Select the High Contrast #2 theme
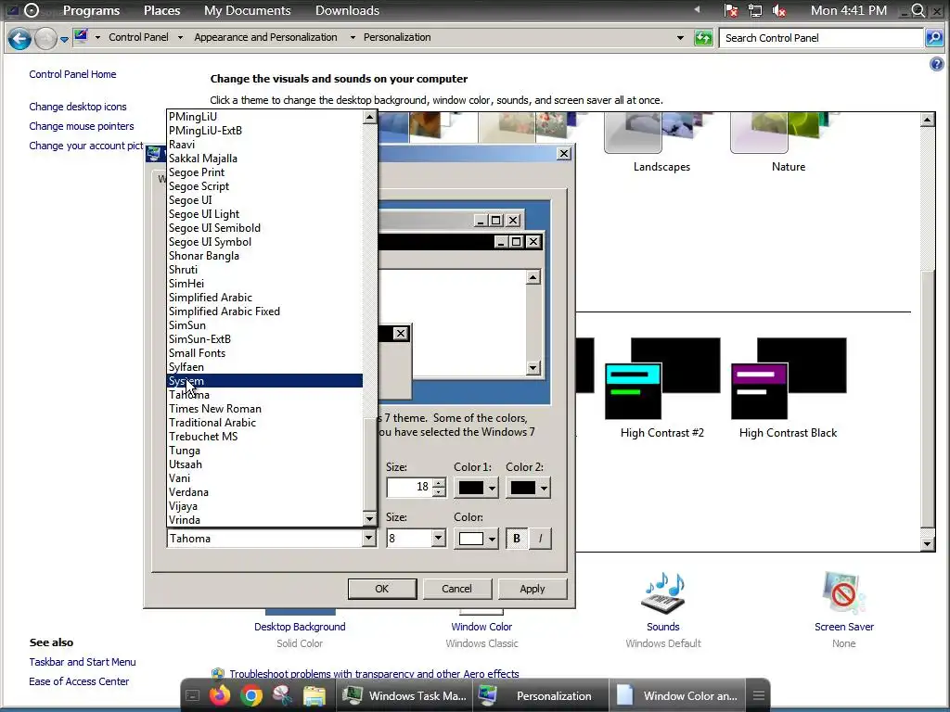The width and height of the screenshot is (950, 712). click(x=662, y=388)
